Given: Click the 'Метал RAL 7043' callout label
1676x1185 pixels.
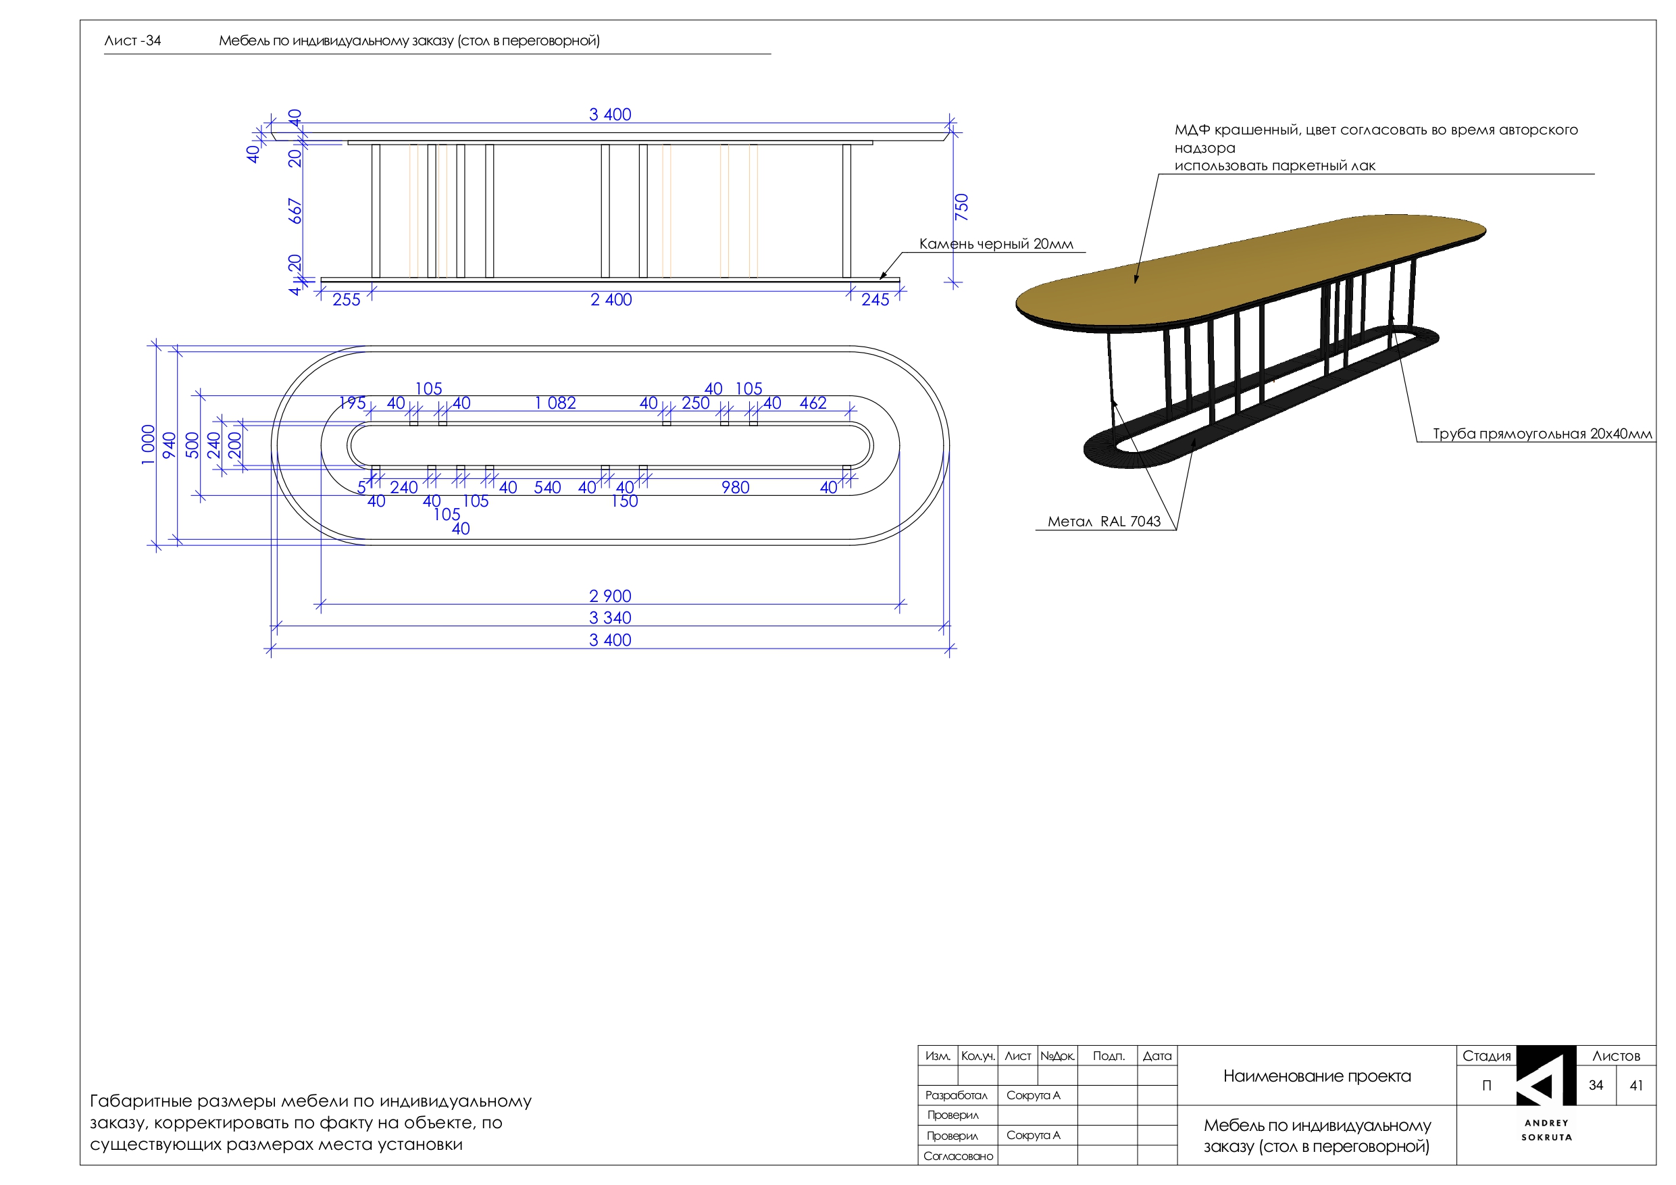Looking at the screenshot, I should click(1103, 522).
